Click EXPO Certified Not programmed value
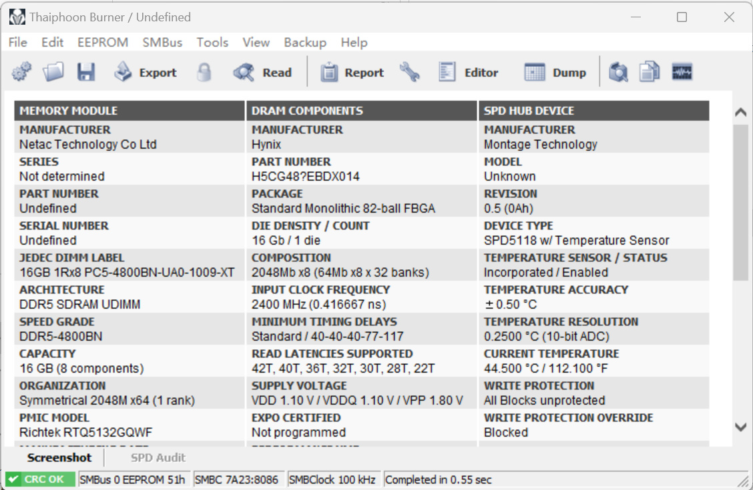 (x=298, y=432)
